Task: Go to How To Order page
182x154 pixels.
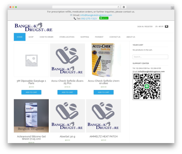Action: (46, 37)
